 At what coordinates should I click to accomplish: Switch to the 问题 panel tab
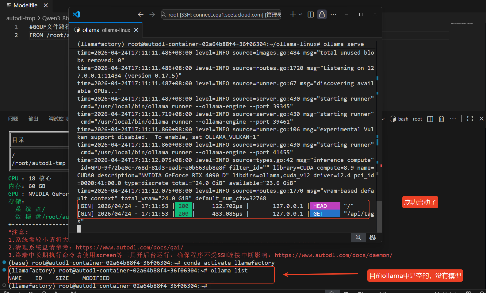click(x=13, y=119)
